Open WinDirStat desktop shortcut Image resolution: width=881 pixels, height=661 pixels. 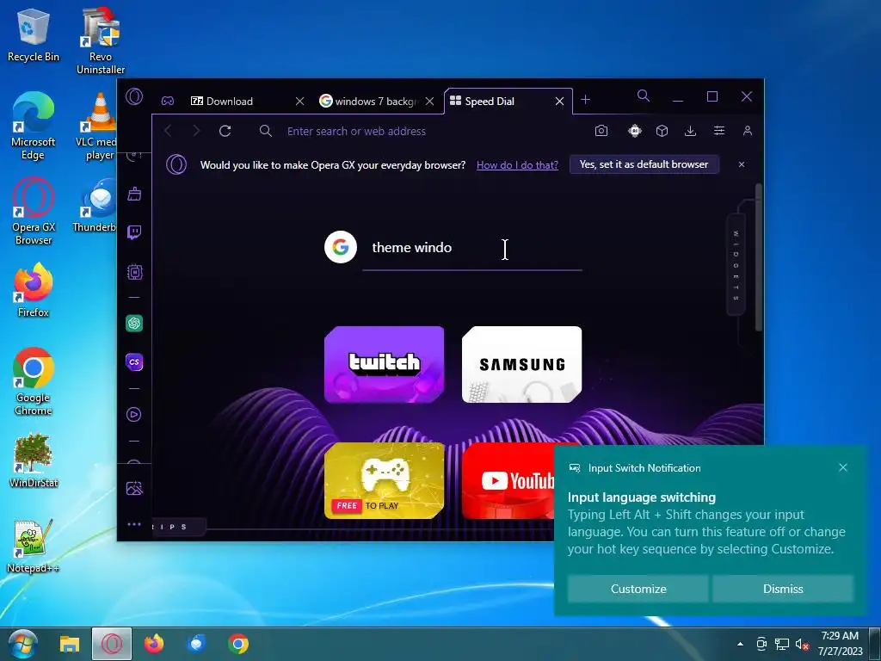pyautogui.click(x=34, y=461)
